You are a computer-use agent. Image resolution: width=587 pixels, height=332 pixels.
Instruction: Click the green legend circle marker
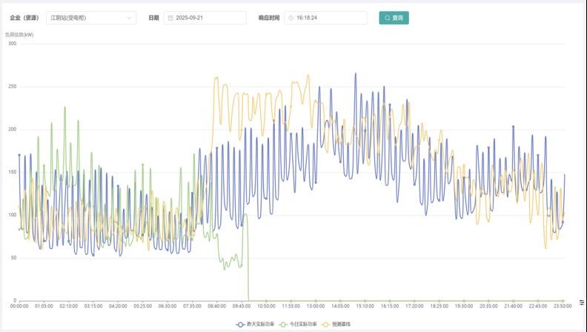284,325
